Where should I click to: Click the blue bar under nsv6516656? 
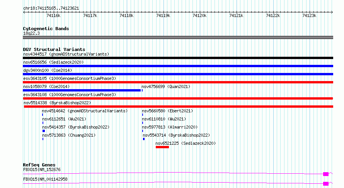pyautogui.click(x=178, y=66)
